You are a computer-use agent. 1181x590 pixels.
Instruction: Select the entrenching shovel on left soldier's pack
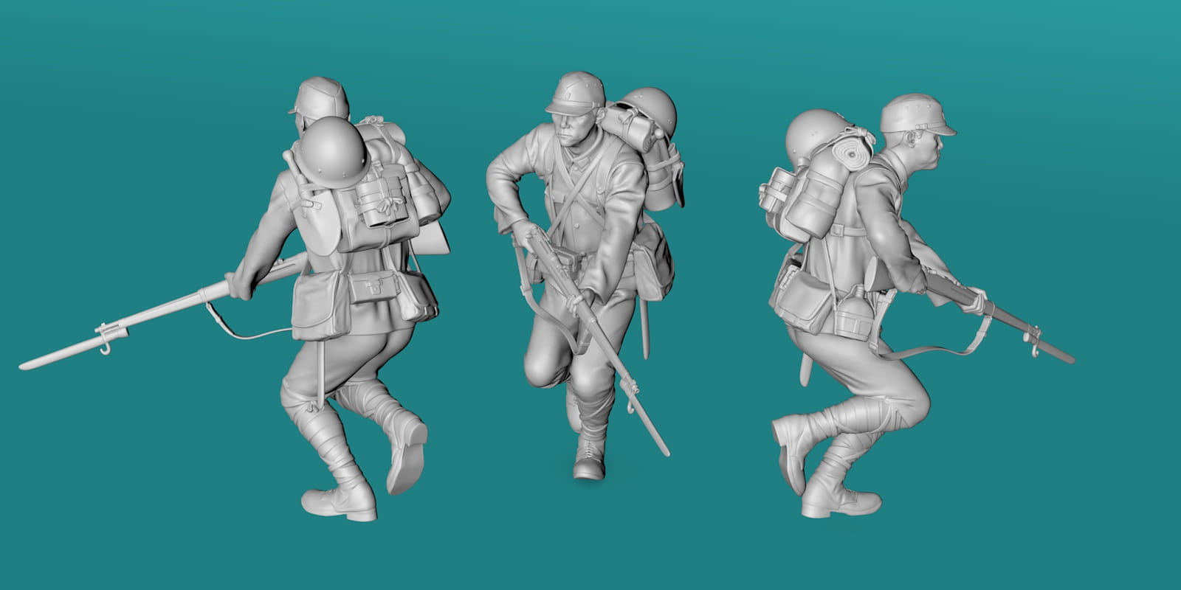pyautogui.click(x=317, y=221)
